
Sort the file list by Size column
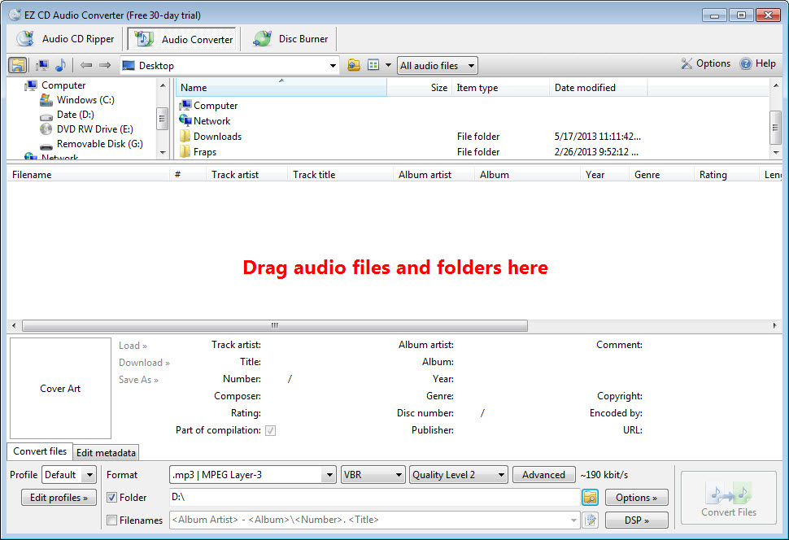419,88
